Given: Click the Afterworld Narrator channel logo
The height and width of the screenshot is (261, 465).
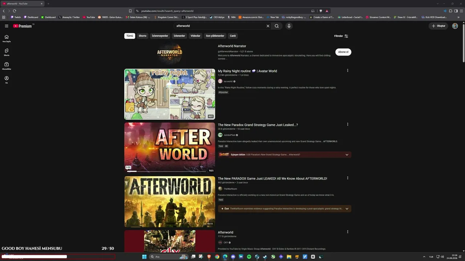Looking at the screenshot, I should click(170, 52).
